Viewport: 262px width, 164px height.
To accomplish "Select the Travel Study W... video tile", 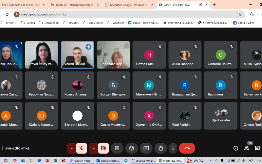I will point(42,55).
